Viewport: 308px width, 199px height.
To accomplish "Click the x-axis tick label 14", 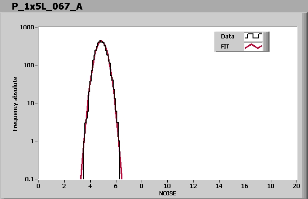I will [219, 186].
